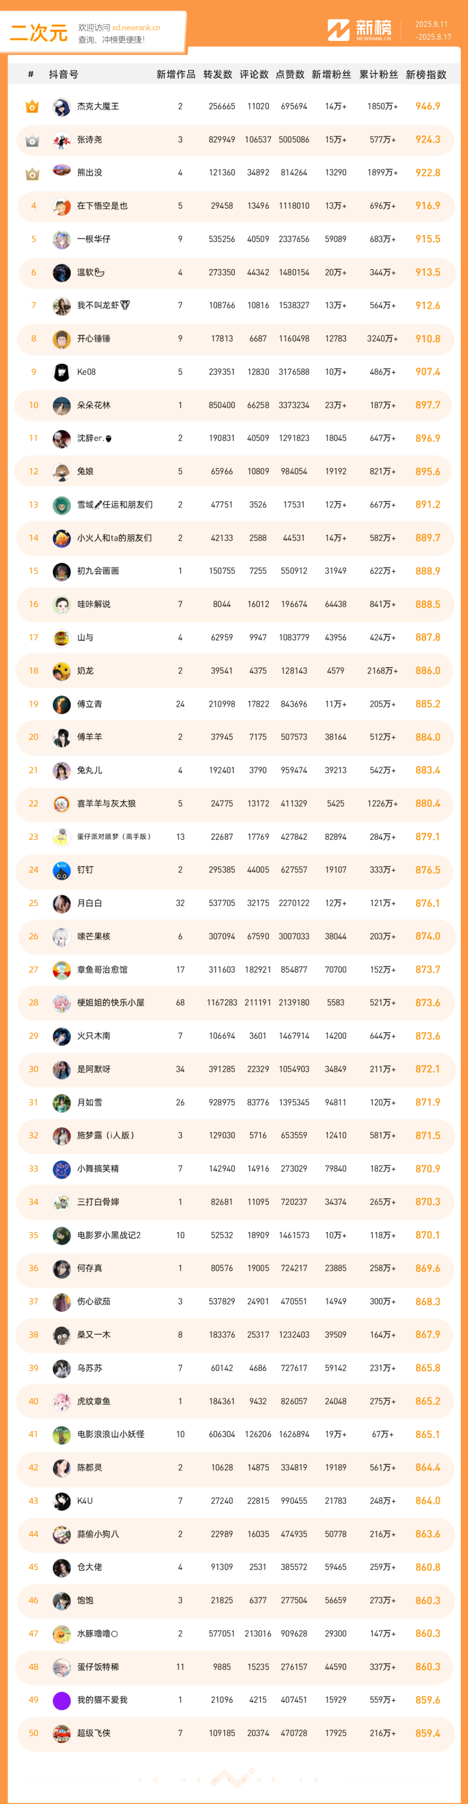The image size is (468, 1804).
Task: Click the 转发数 column header
Action: (x=218, y=74)
